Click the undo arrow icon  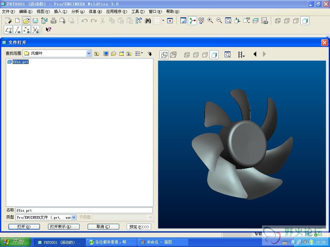coord(85,21)
